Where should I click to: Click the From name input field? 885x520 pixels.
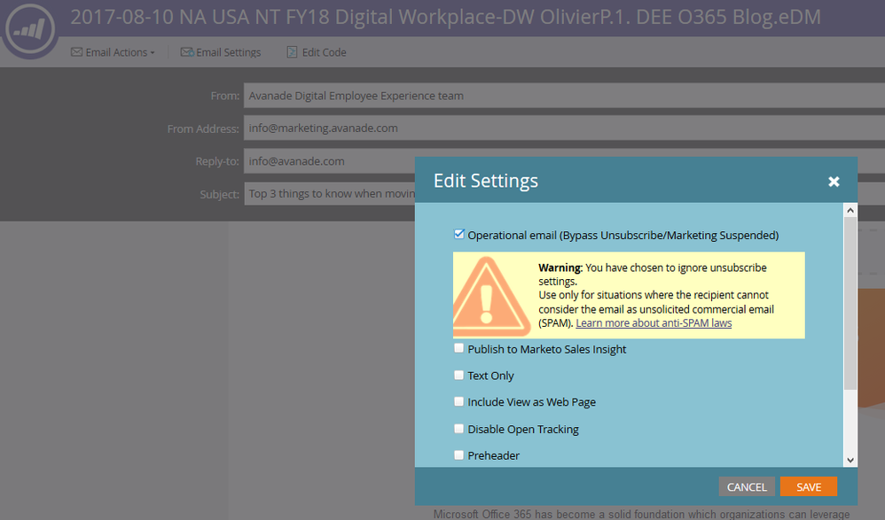[564, 96]
